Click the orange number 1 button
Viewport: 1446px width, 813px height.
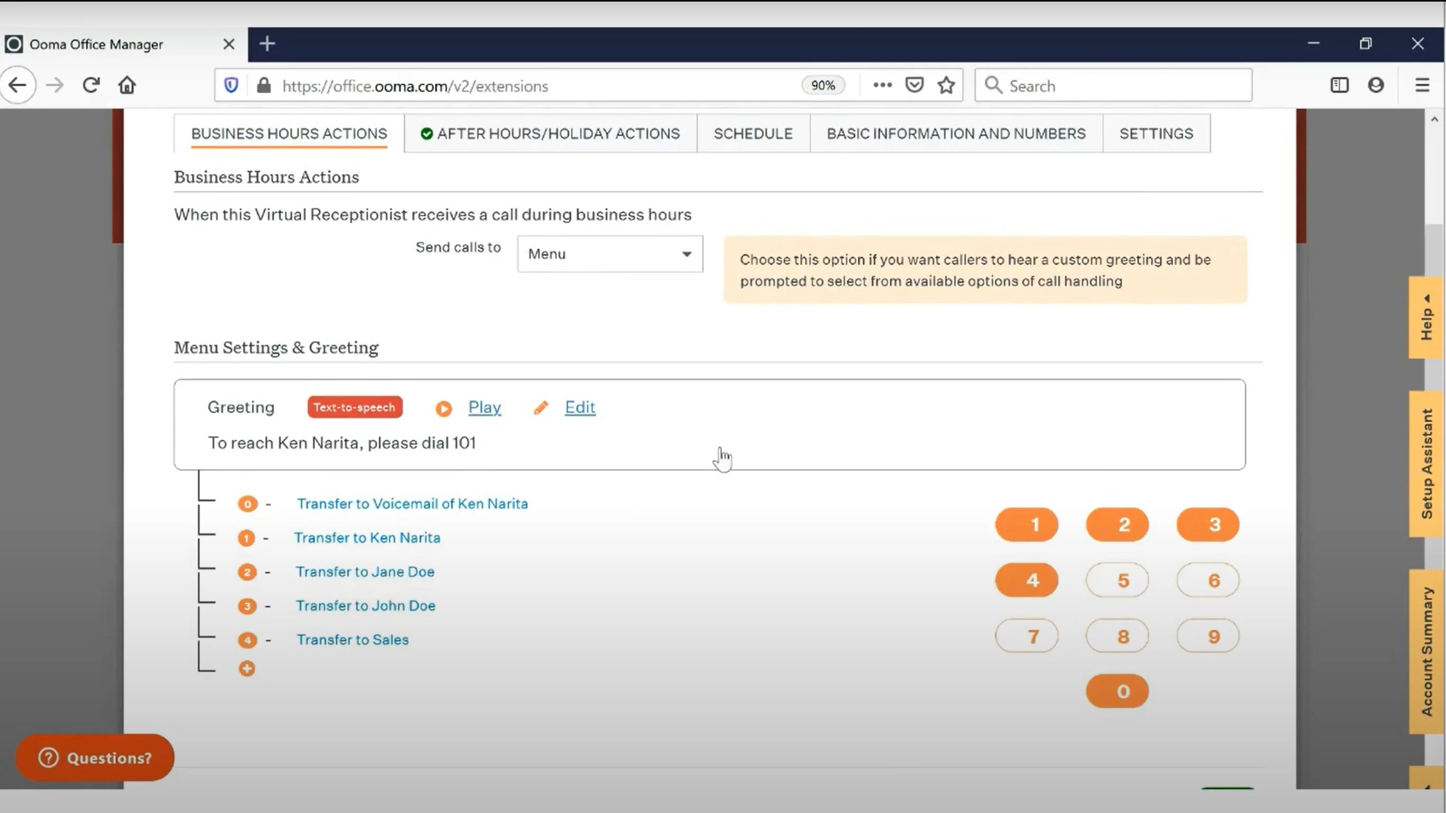pos(1027,524)
